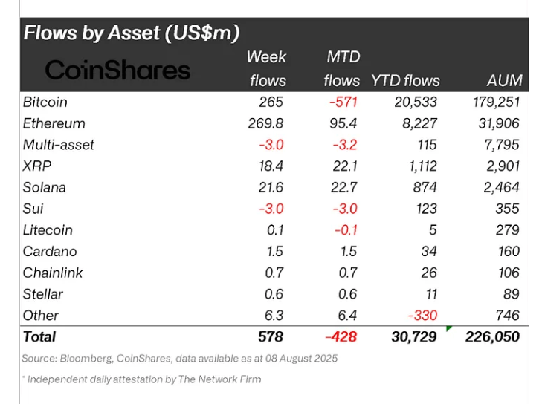Click the green triangle marker in Total row
542x404 pixels.
(450, 328)
